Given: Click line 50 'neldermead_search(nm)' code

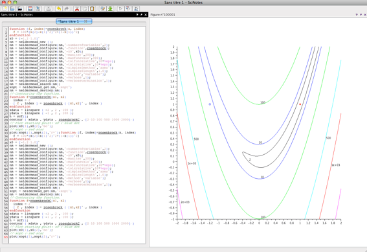Looking at the screenshot, I should (x=35, y=188).
